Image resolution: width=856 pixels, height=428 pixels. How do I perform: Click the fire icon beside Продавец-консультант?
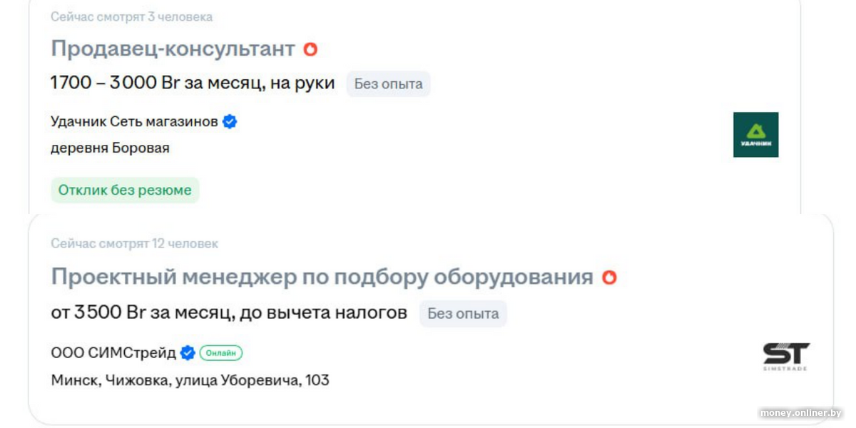(x=310, y=49)
